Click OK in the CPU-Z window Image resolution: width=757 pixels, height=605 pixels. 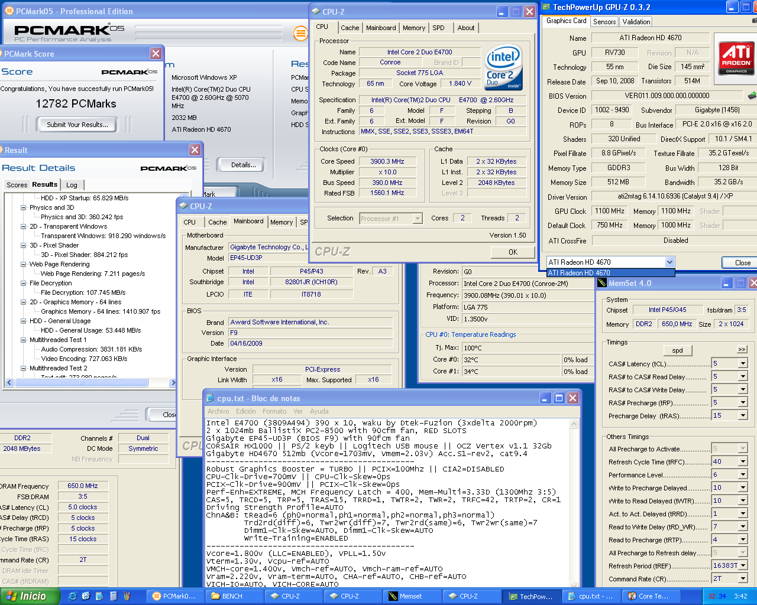pos(513,252)
